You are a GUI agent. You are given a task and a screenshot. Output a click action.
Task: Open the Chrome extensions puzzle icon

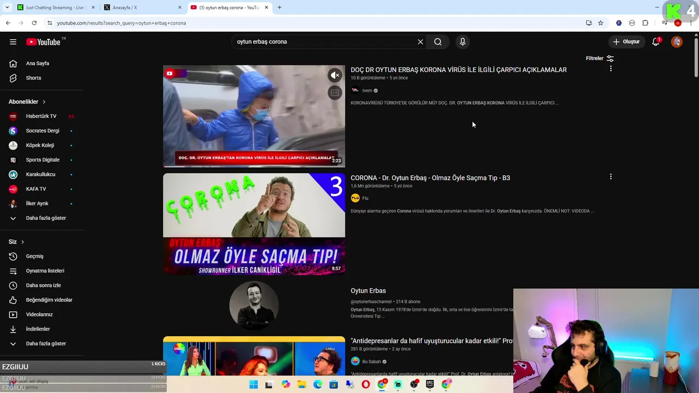(x=645, y=23)
